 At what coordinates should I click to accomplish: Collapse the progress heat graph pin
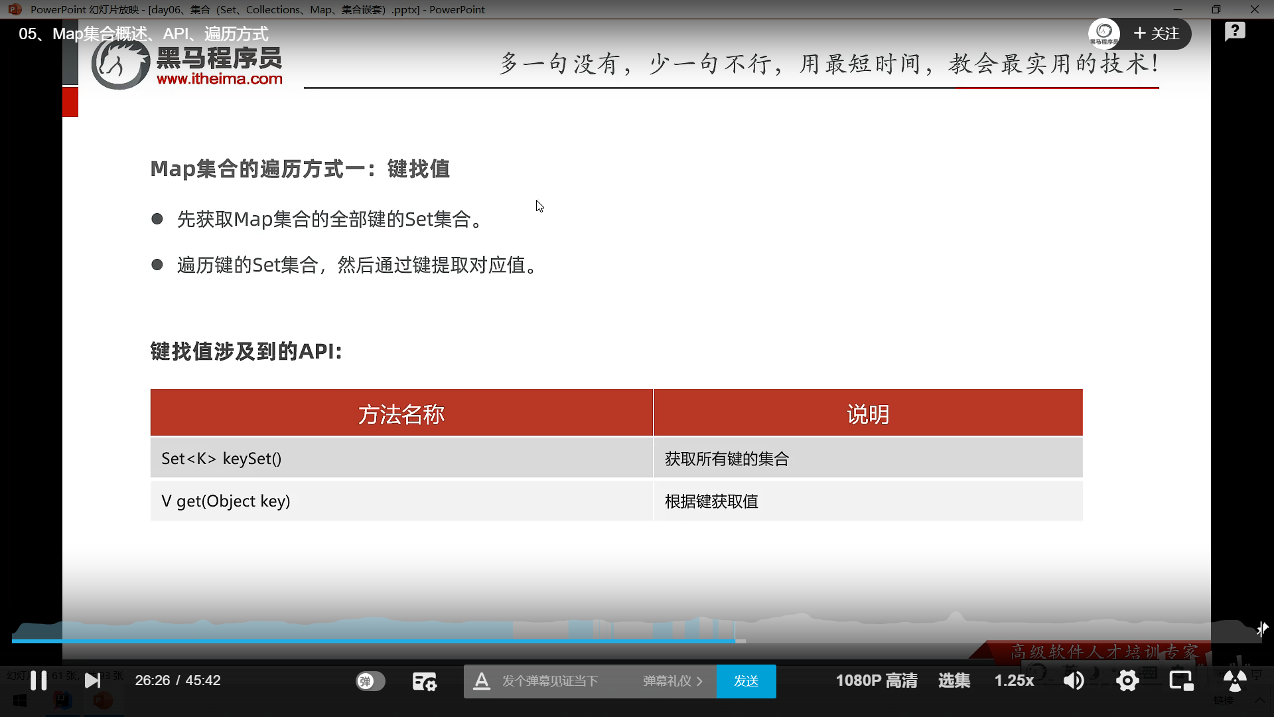coord(1261,628)
